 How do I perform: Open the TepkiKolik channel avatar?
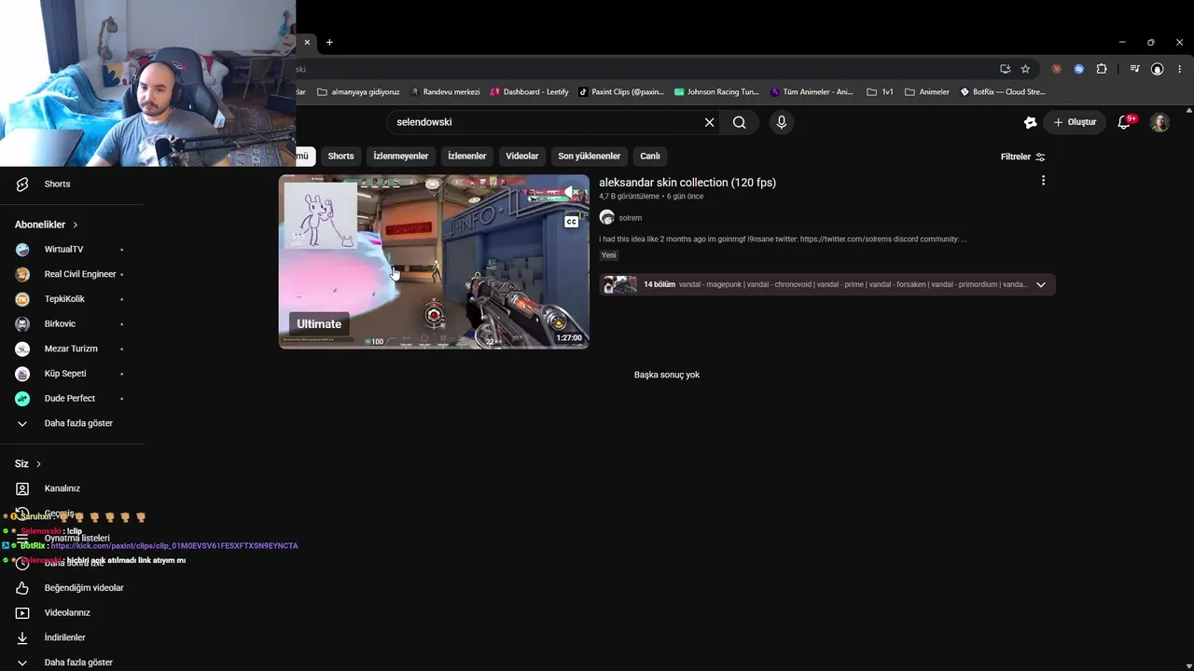[x=22, y=299]
